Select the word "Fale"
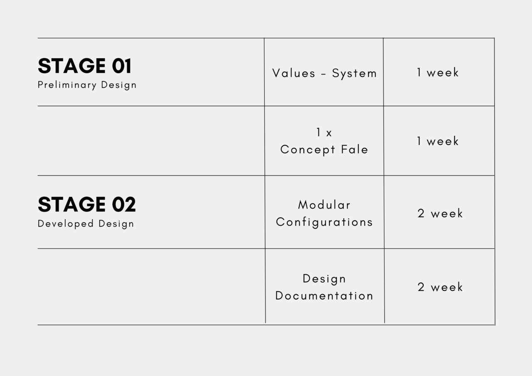This screenshot has width=532, height=376. [x=355, y=150]
